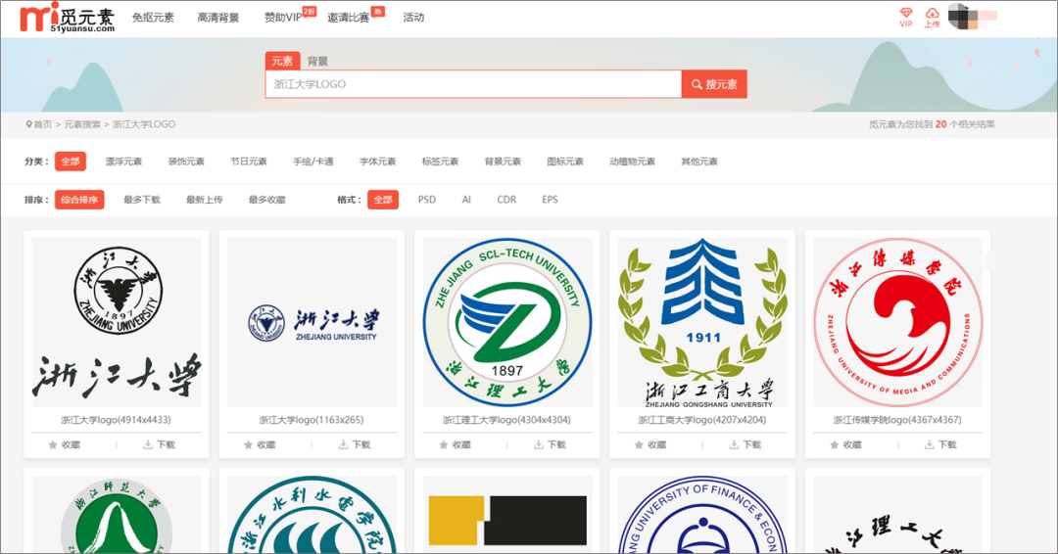Click 元素搜索 breadcrumb link

[x=82, y=124]
